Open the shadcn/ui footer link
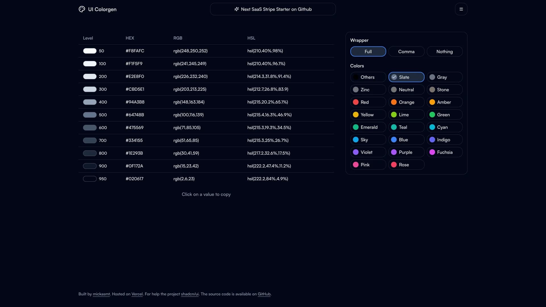Image resolution: width=546 pixels, height=307 pixels. pyautogui.click(x=190, y=294)
